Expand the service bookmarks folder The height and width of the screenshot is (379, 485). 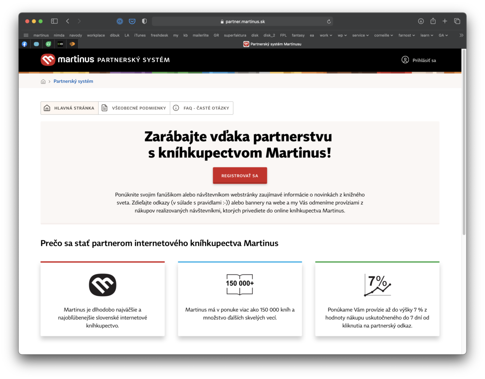(361, 35)
